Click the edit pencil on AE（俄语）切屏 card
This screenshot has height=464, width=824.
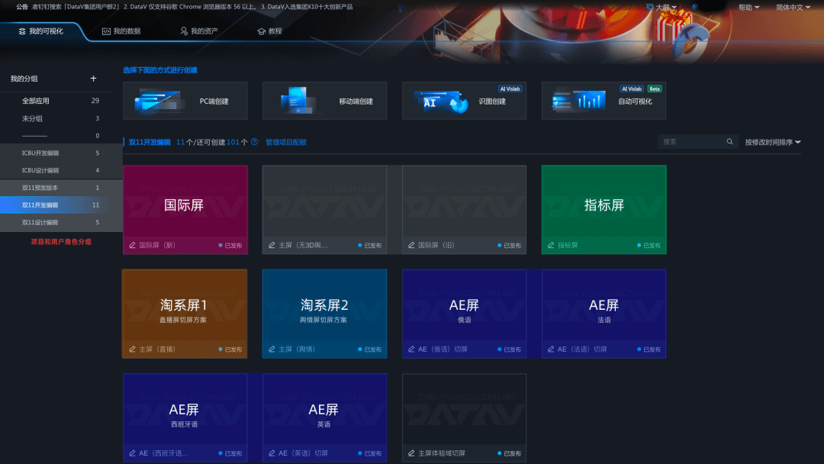point(411,349)
